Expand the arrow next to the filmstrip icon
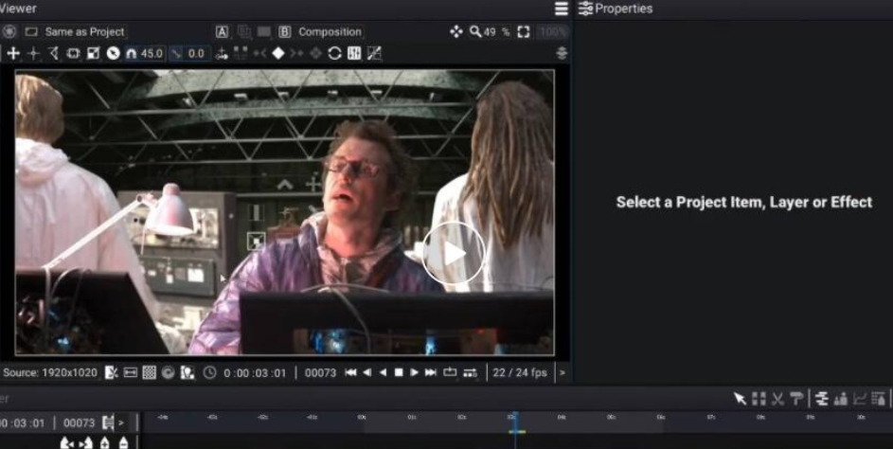 click(120, 422)
